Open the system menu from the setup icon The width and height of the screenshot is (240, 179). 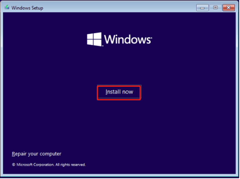[7, 8]
